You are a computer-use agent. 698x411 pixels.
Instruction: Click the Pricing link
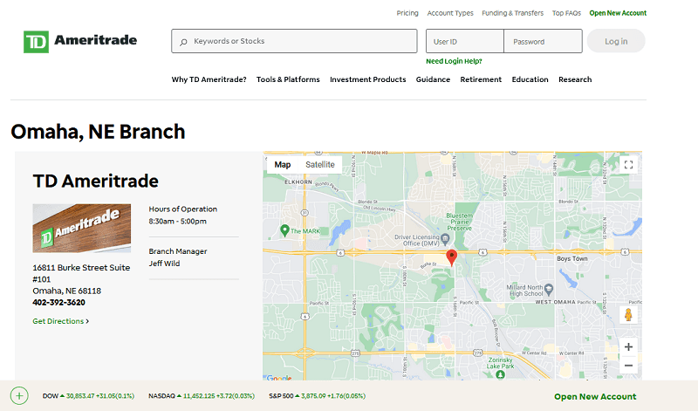(x=407, y=13)
